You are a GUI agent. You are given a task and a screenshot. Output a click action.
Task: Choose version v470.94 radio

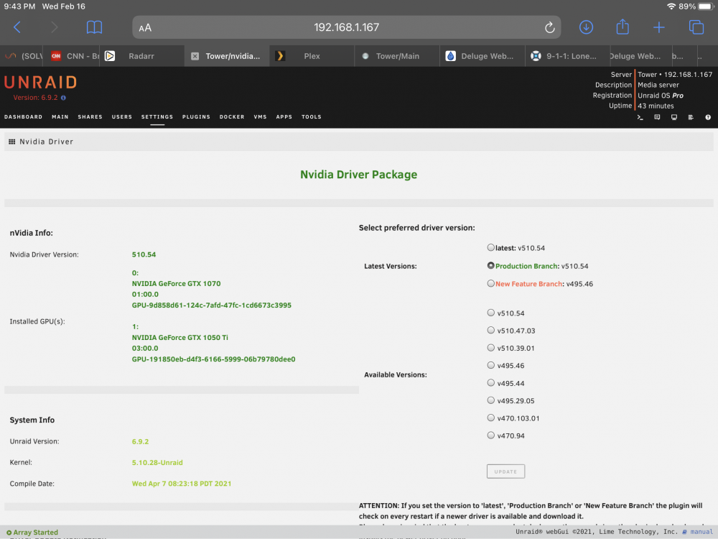pyautogui.click(x=491, y=435)
